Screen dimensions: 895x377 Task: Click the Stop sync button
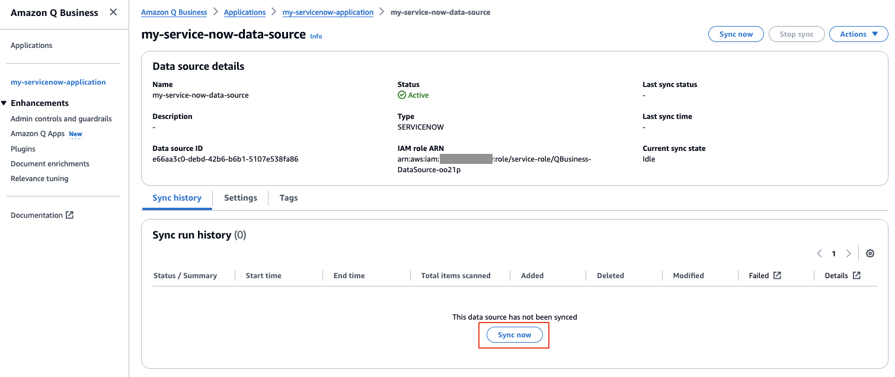point(797,34)
